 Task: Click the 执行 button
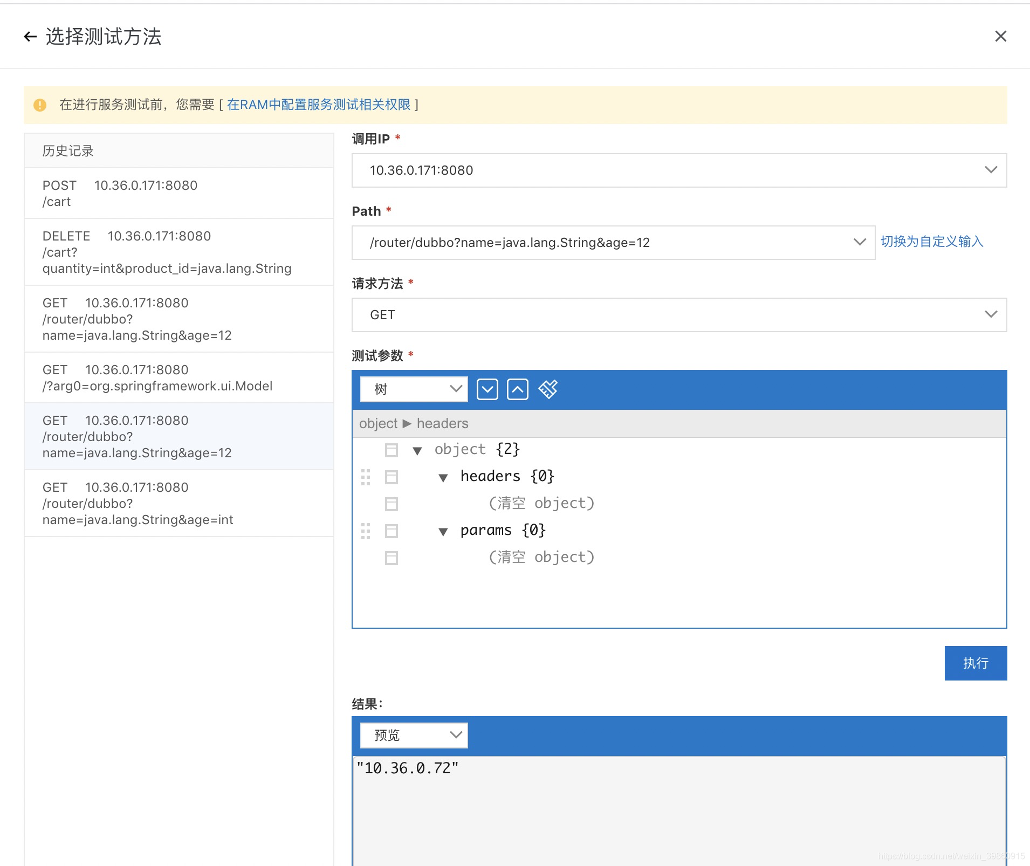(976, 663)
